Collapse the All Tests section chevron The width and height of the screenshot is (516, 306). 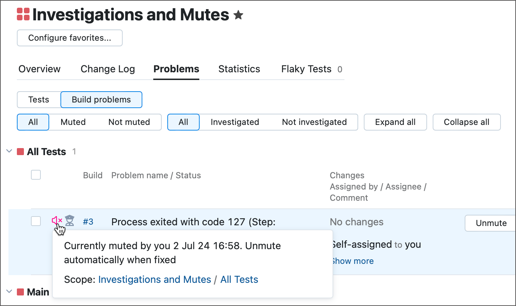tap(9, 151)
